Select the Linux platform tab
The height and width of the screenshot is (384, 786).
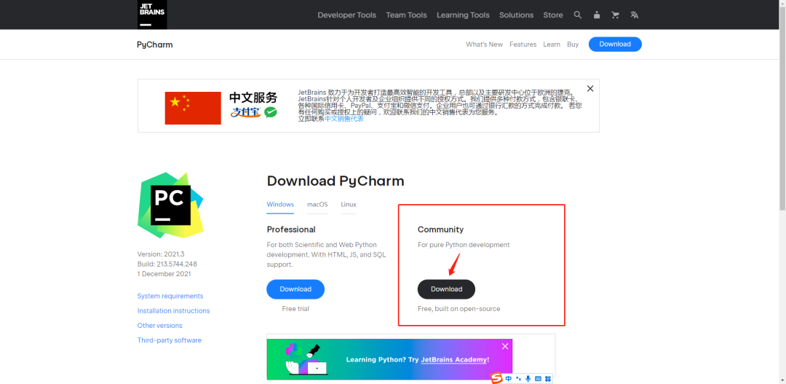(349, 205)
